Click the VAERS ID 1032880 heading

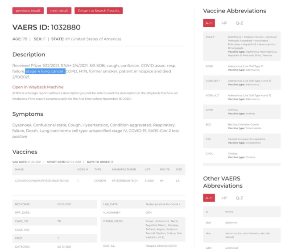pos(46,27)
